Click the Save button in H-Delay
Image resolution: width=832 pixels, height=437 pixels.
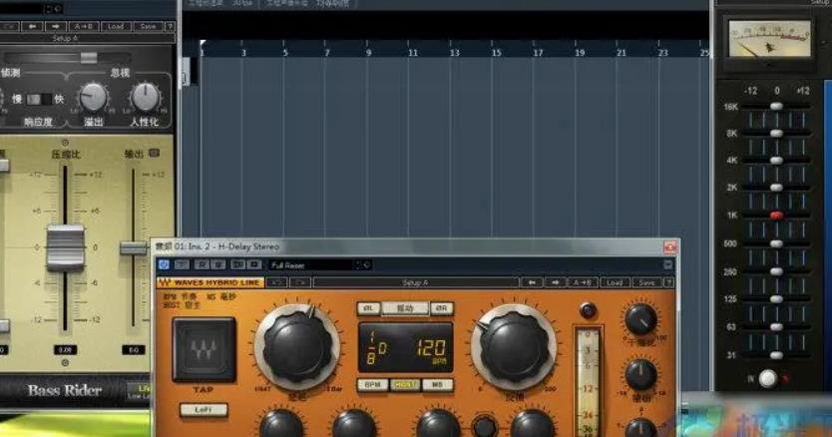pos(646,282)
